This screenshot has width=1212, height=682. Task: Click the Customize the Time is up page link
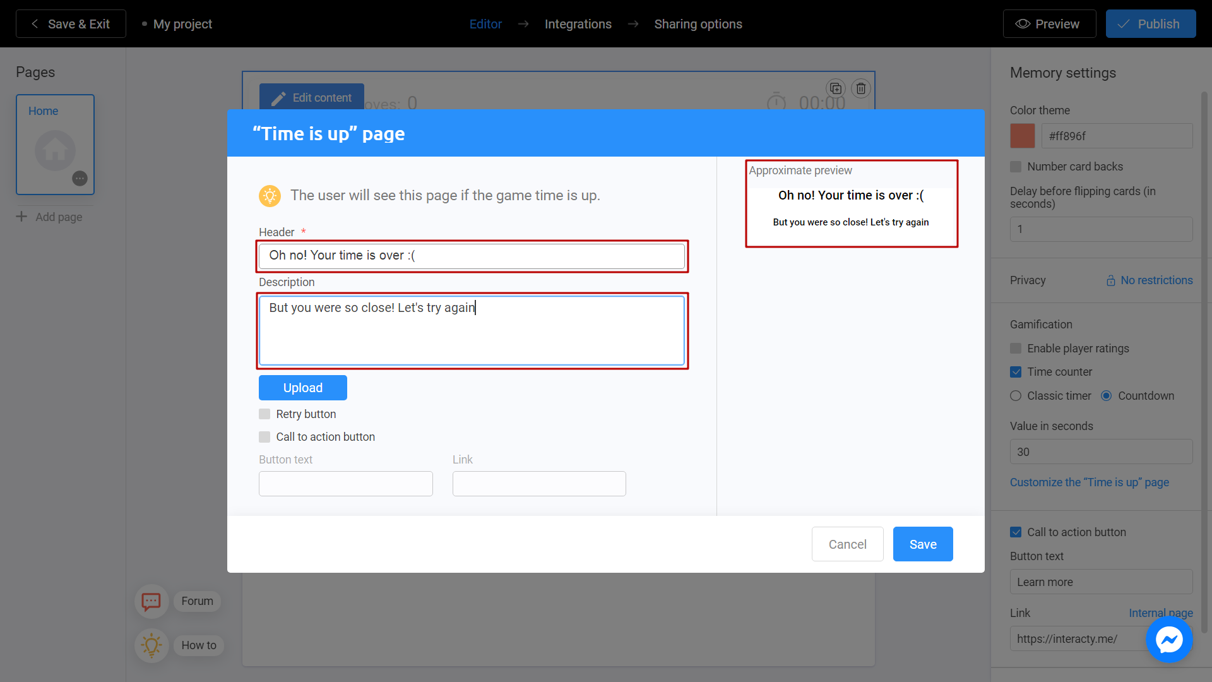(x=1089, y=481)
